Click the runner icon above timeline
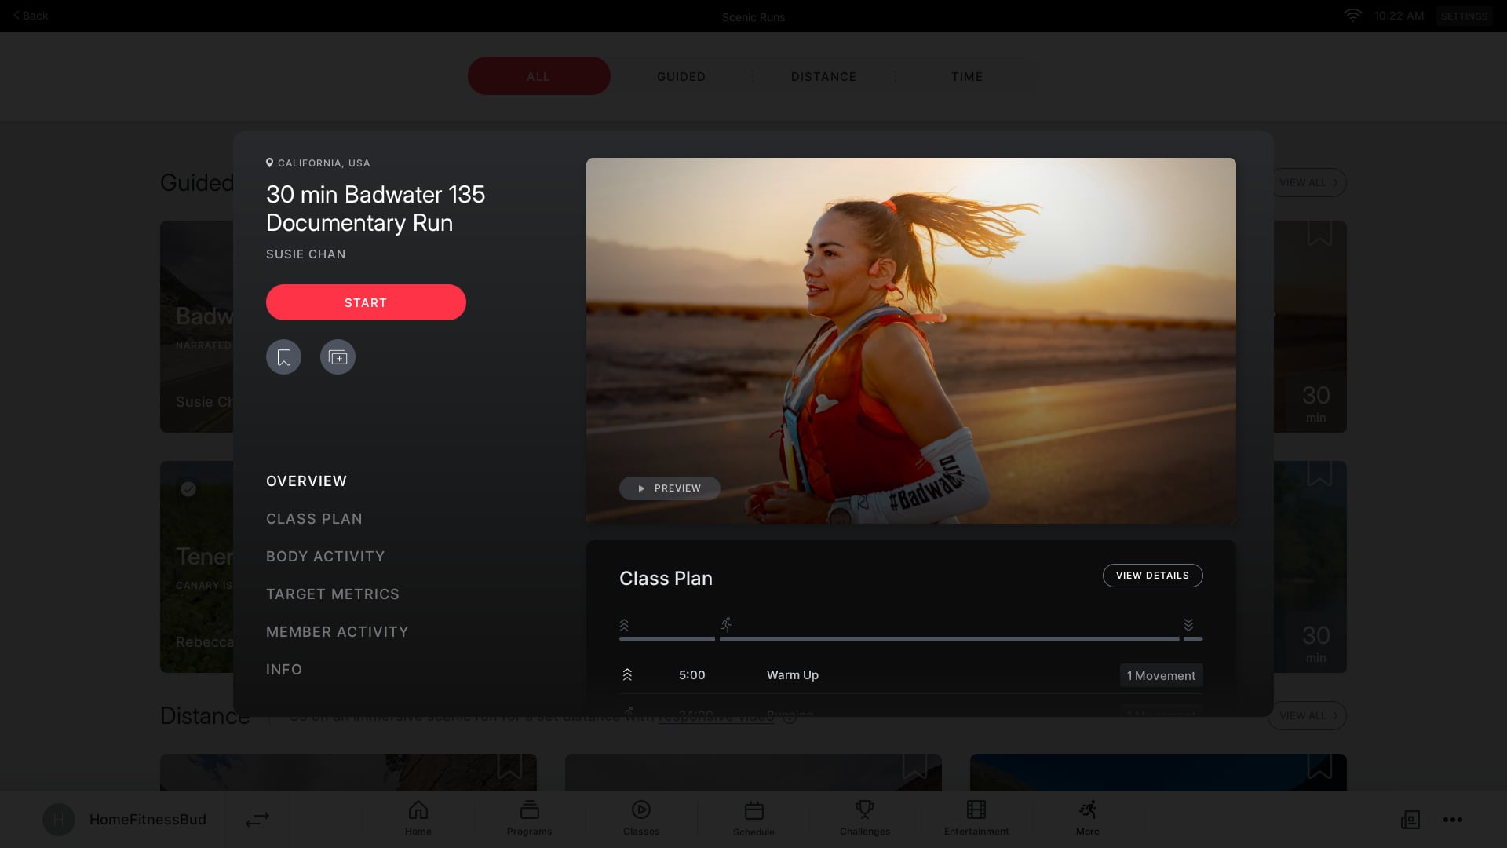The width and height of the screenshot is (1507, 848). [x=726, y=625]
